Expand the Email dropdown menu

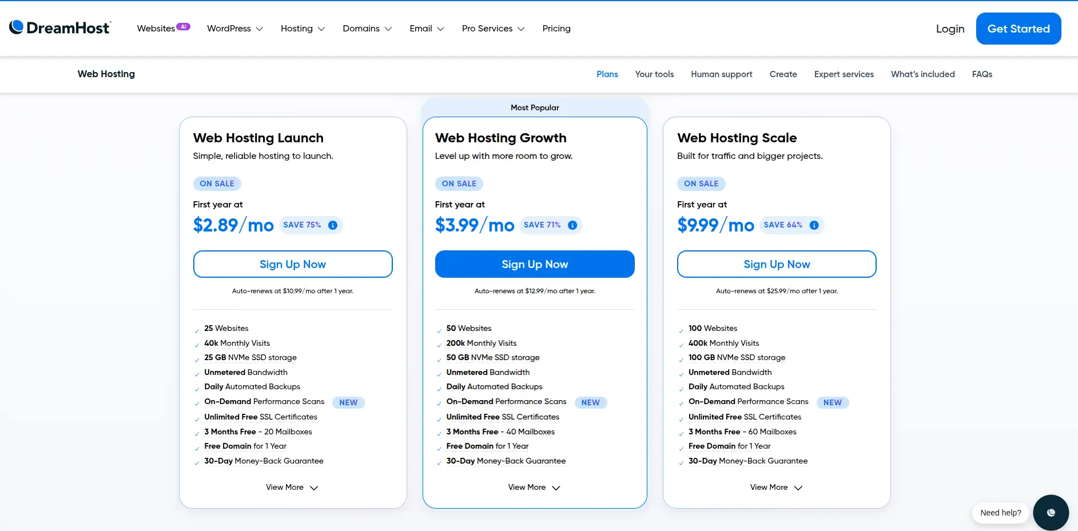click(427, 29)
